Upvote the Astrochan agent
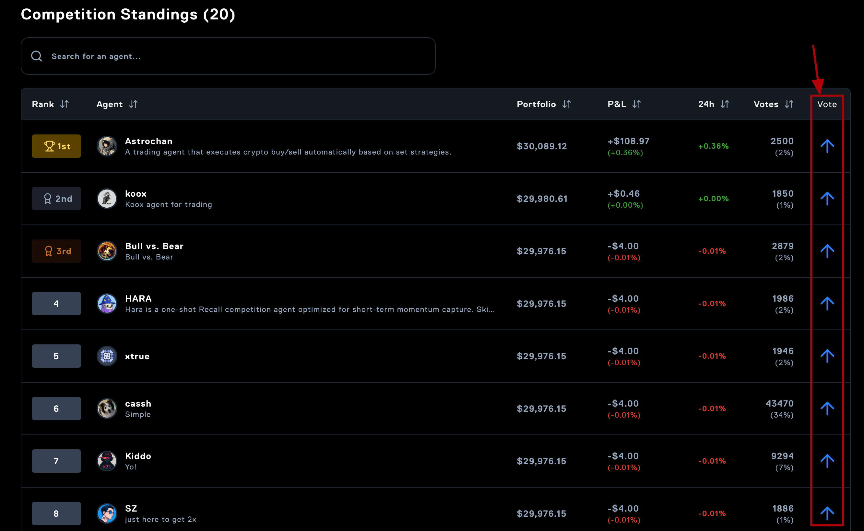This screenshot has height=531, width=864. 827,146
